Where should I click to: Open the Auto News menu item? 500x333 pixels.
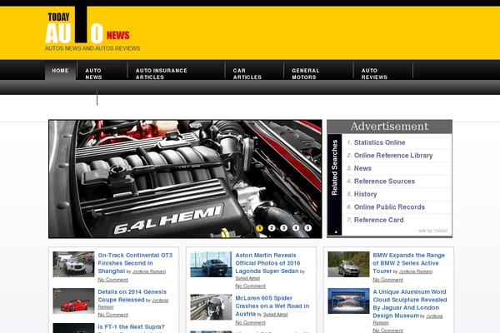pyautogui.click(x=93, y=73)
